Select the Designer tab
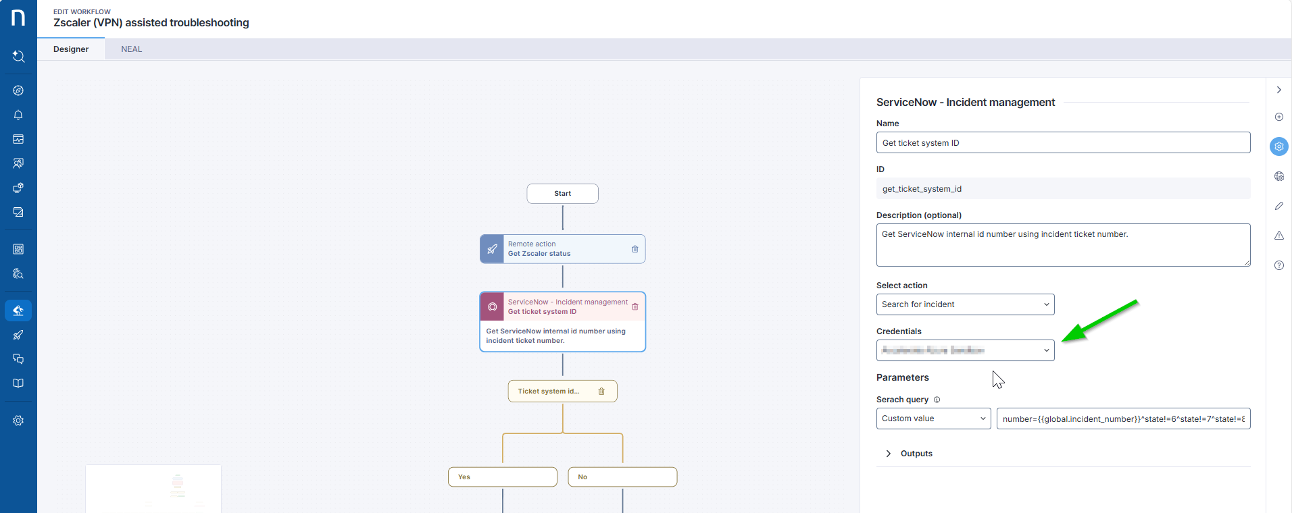 point(71,49)
